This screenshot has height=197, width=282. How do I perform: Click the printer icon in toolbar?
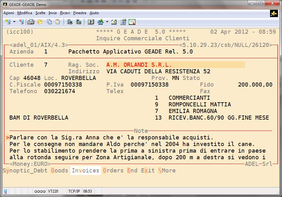[31, 22]
